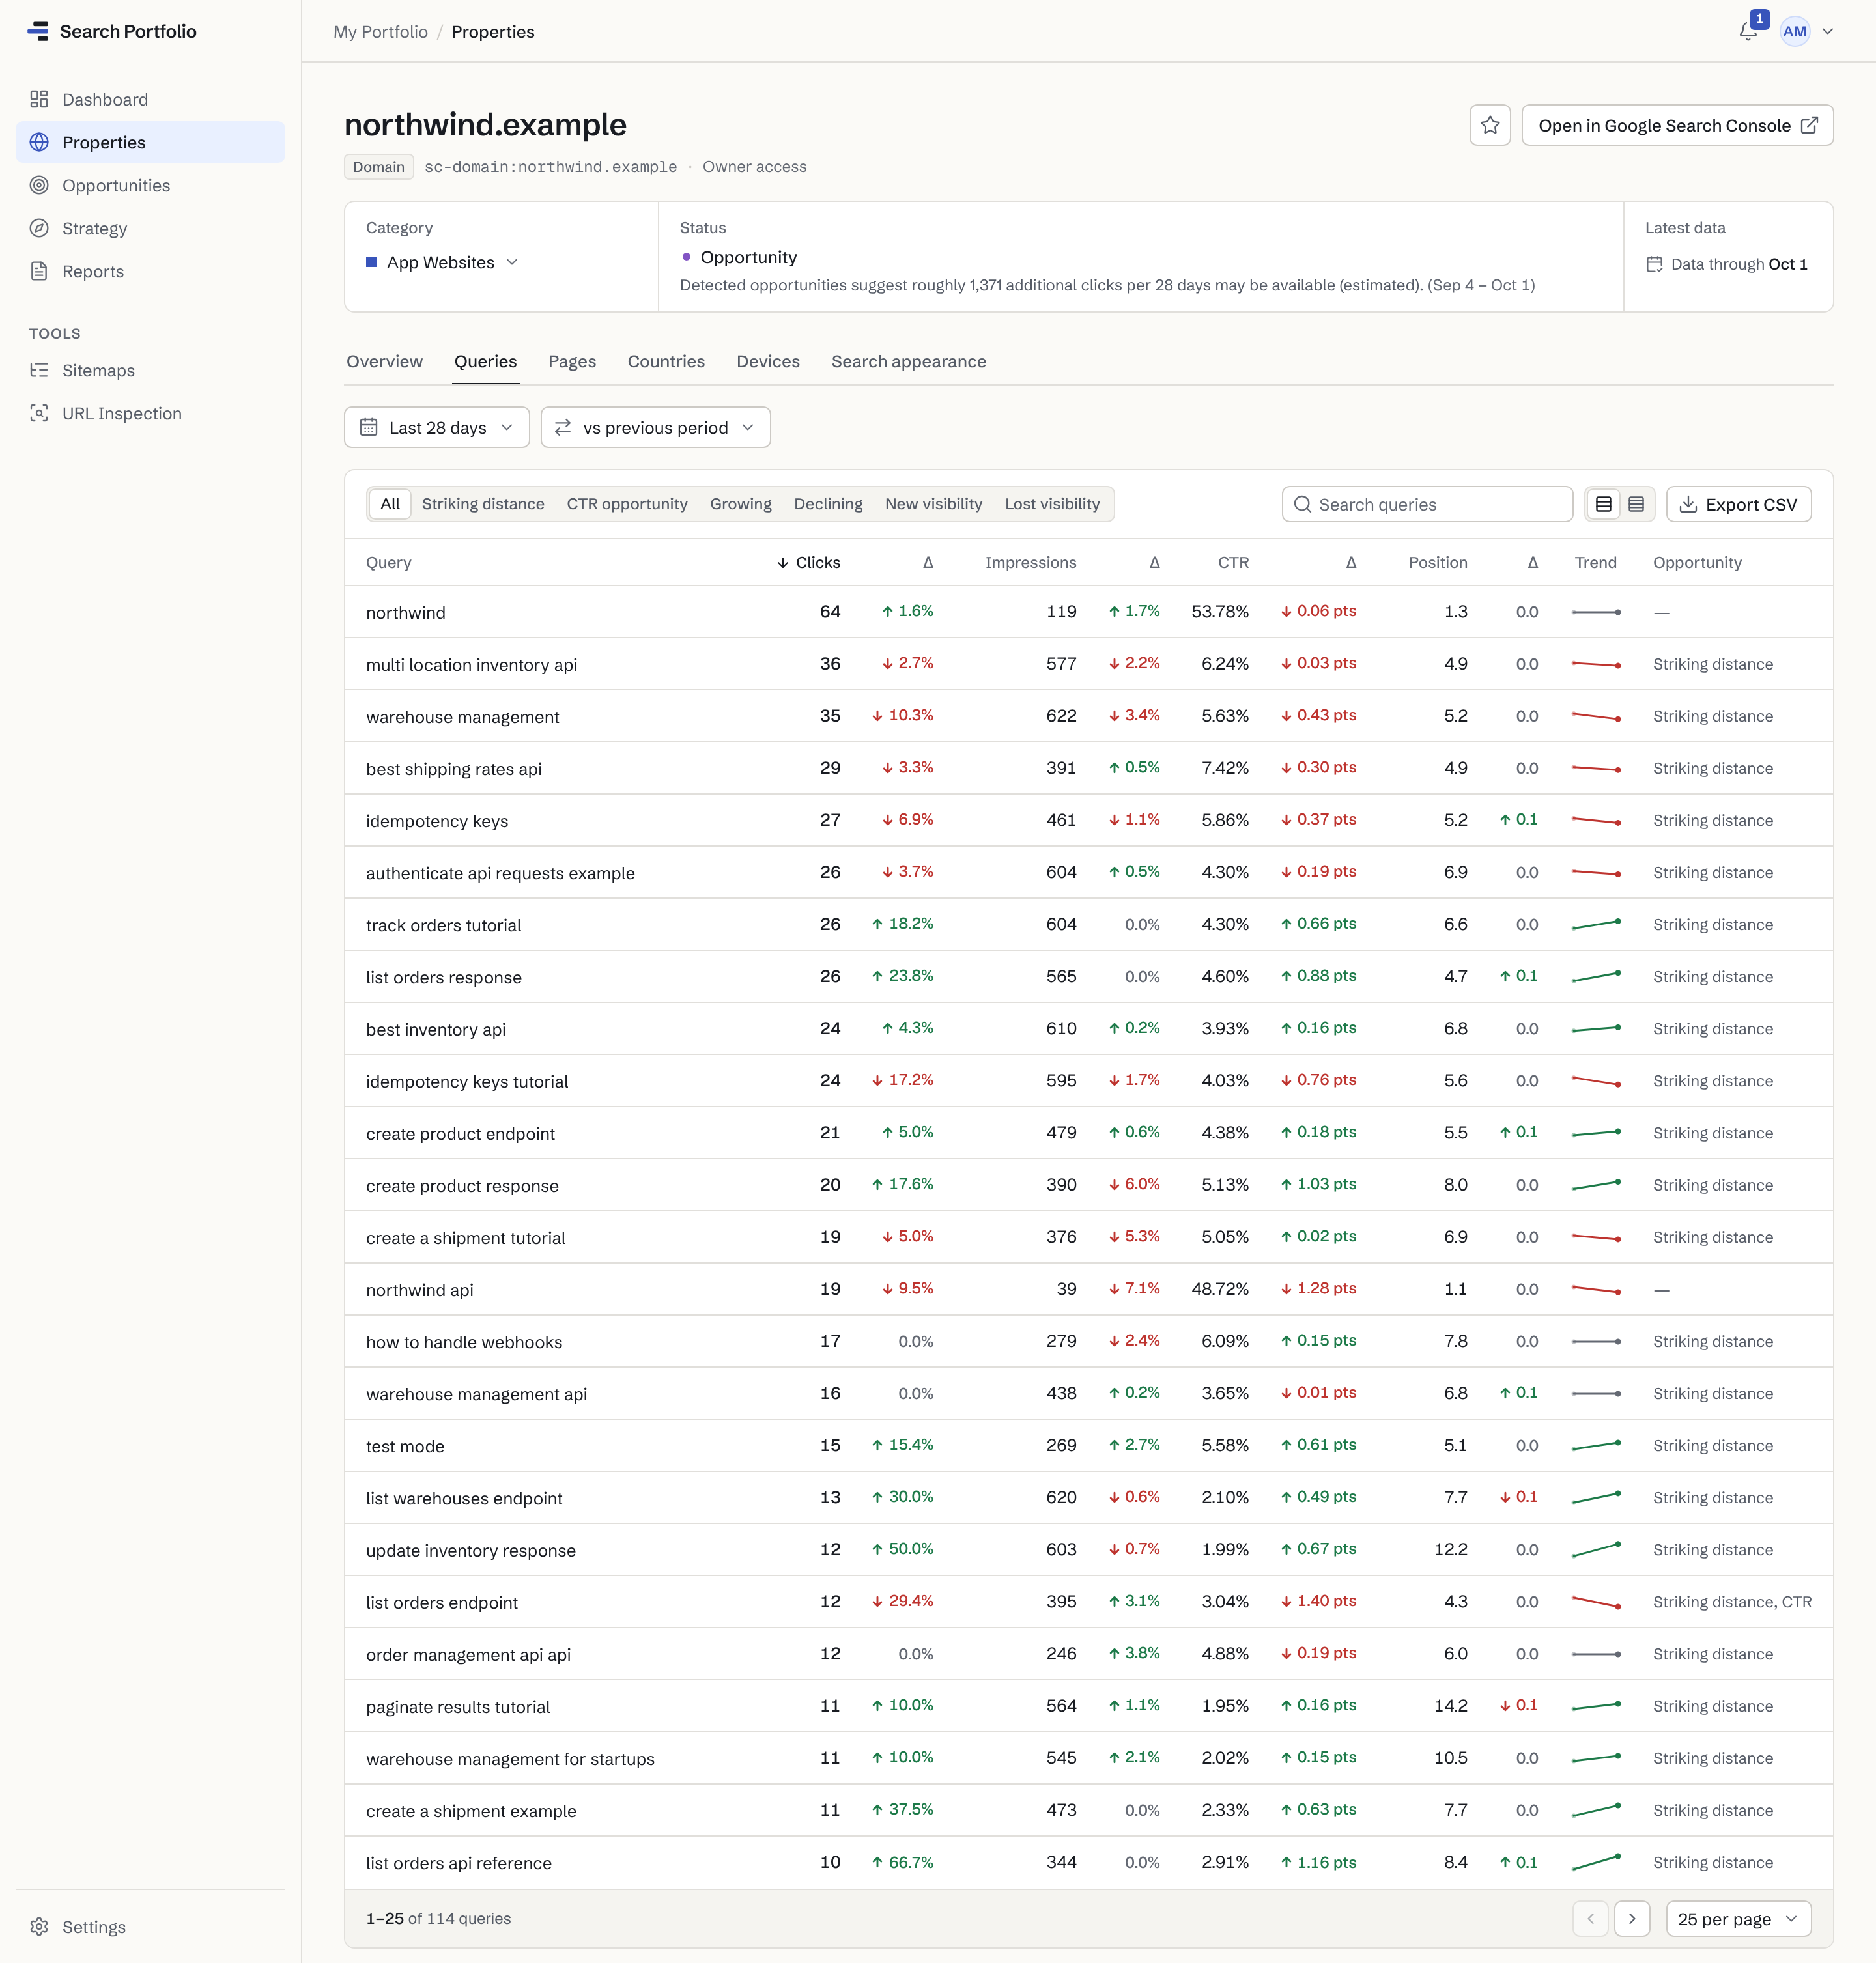Filter by Declining queries

(x=828, y=504)
